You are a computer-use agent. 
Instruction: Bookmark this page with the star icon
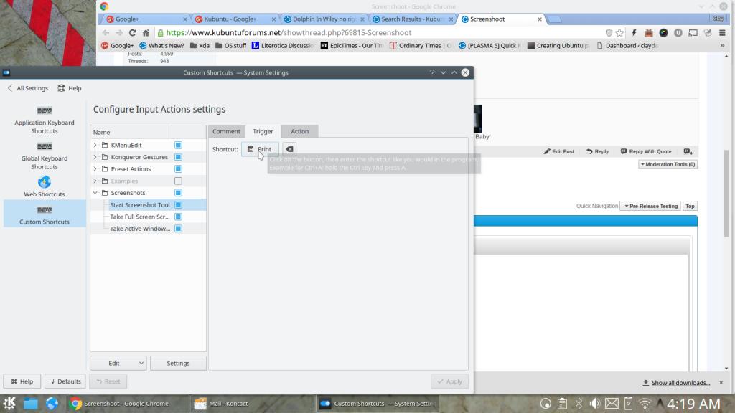(x=619, y=33)
